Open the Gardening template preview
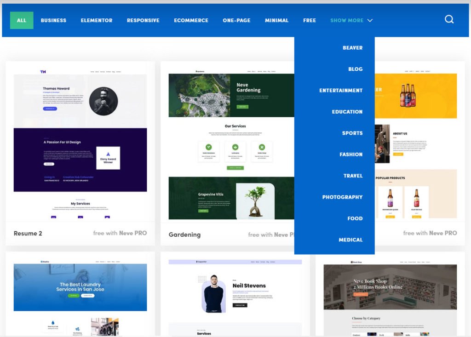 point(231,144)
